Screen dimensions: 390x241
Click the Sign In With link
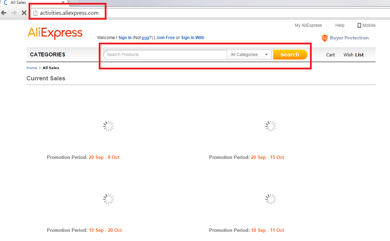(x=193, y=38)
